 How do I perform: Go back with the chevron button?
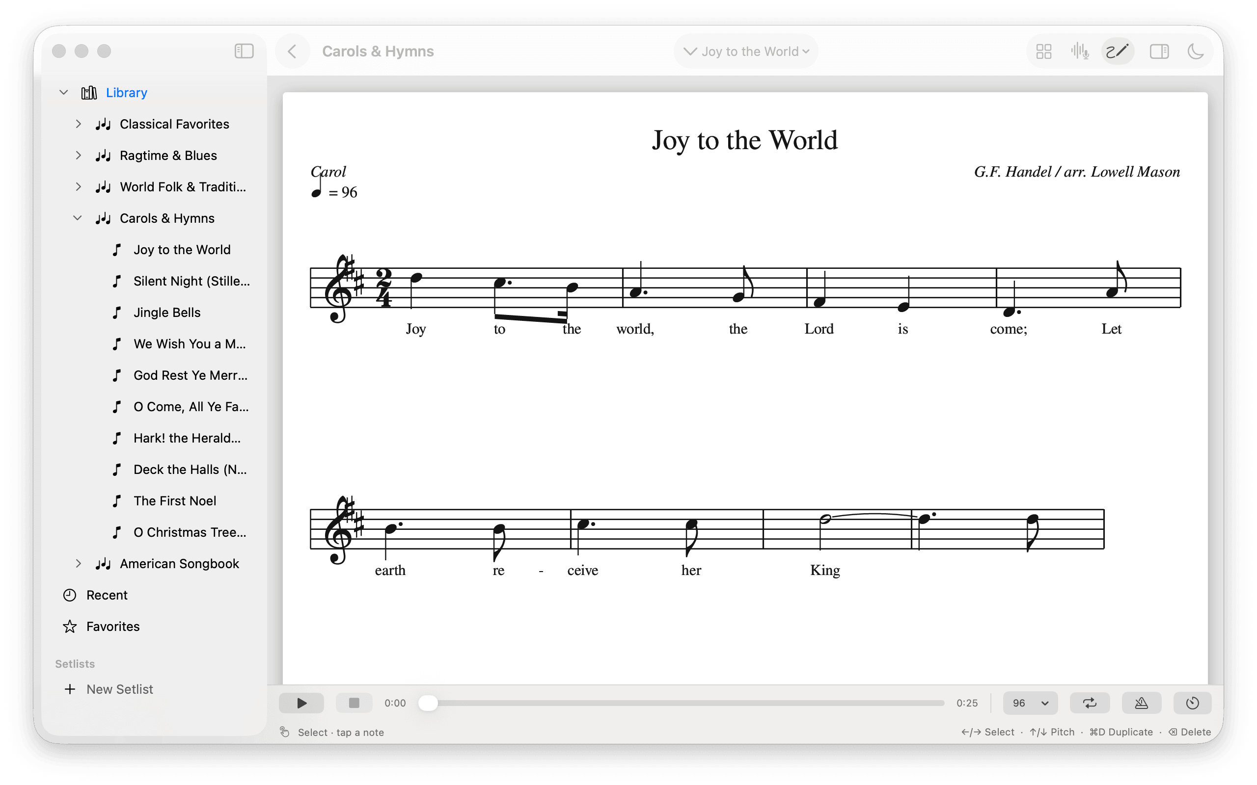click(293, 52)
